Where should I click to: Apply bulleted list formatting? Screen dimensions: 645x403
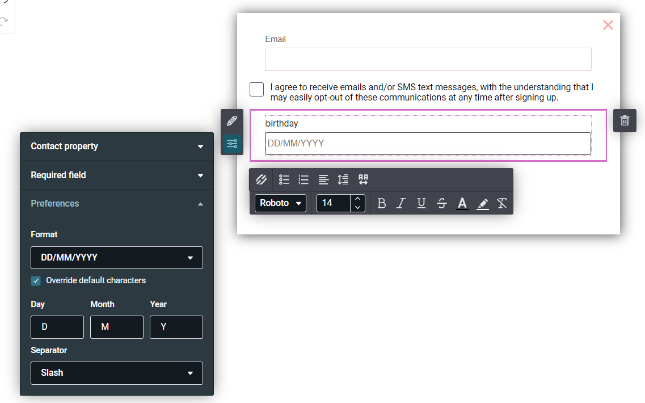point(284,179)
